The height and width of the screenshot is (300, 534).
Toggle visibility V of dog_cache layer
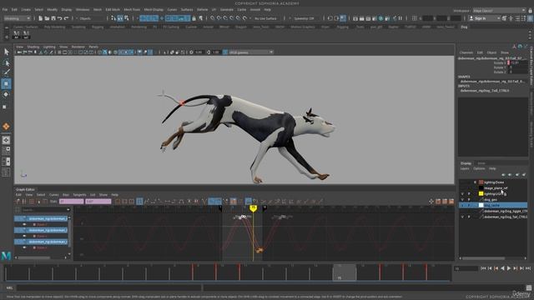tap(462, 206)
